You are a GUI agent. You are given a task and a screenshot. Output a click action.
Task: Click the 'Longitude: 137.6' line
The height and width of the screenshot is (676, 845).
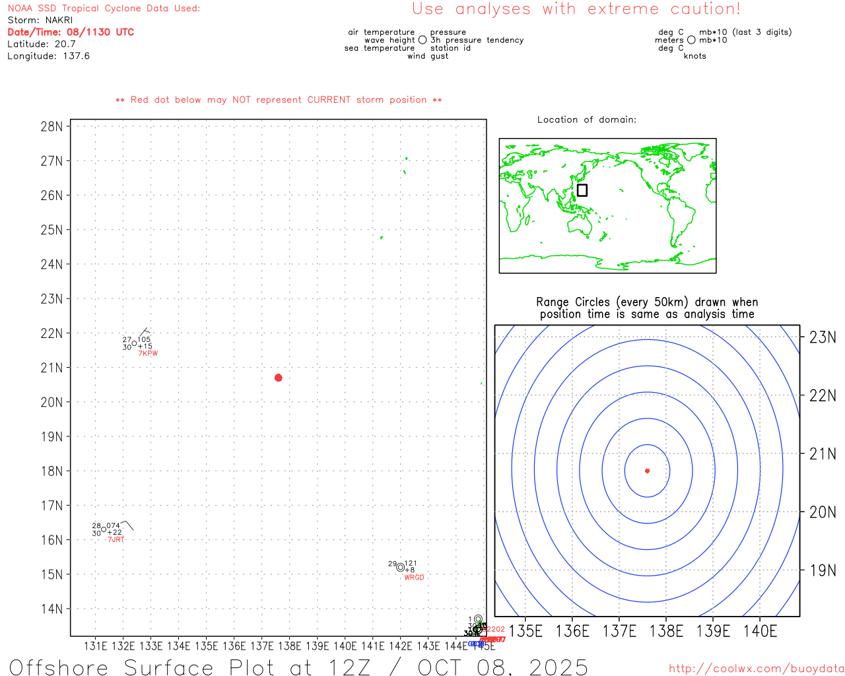tap(49, 56)
